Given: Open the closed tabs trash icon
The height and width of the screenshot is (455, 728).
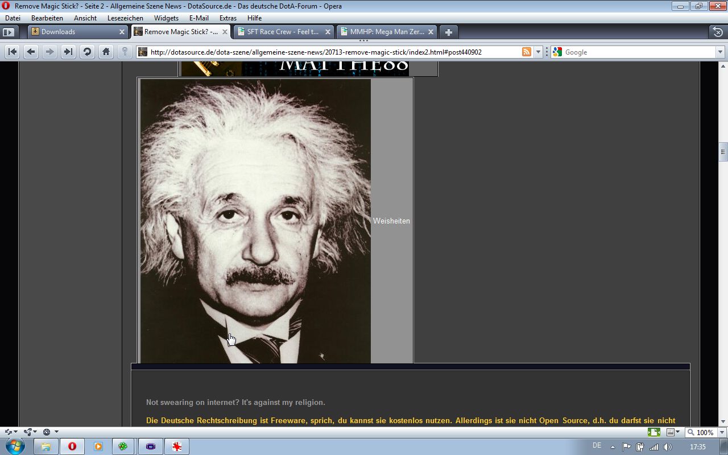Looking at the screenshot, I should pos(718,32).
